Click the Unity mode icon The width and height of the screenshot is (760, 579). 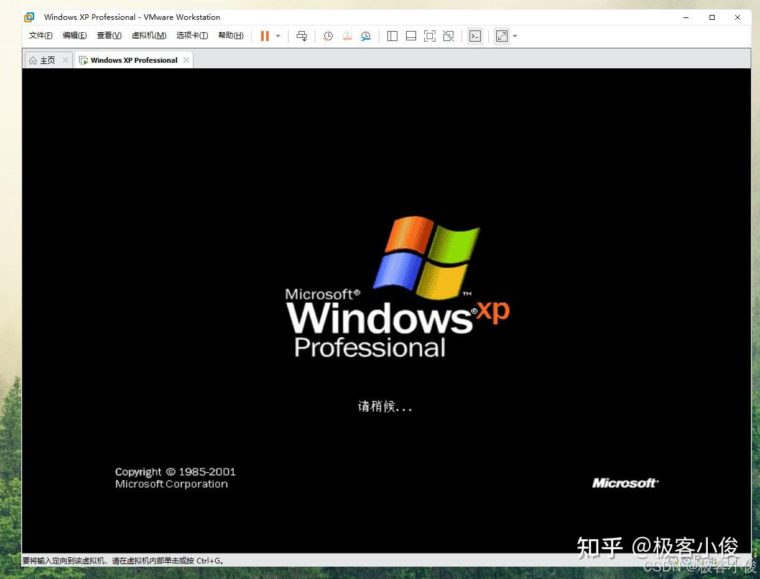(x=448, y=36)
